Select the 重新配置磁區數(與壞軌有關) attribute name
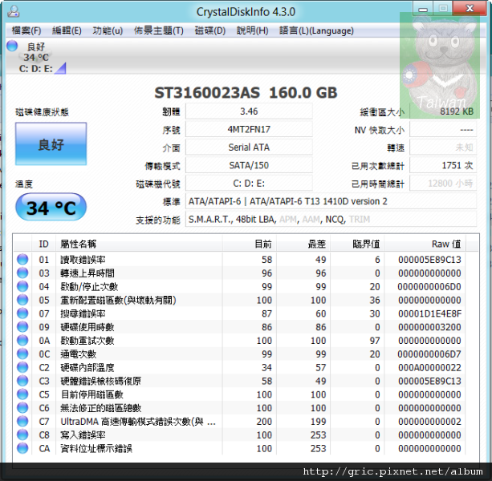Viewport: 492px width, 481px height. point(118,300)
